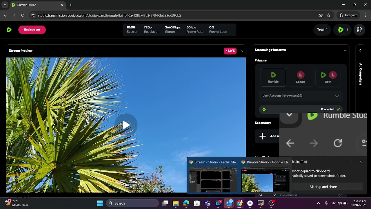Click the browser address bar URL

point(109,15)
